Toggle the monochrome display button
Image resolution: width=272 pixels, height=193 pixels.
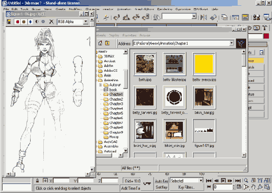43,22
